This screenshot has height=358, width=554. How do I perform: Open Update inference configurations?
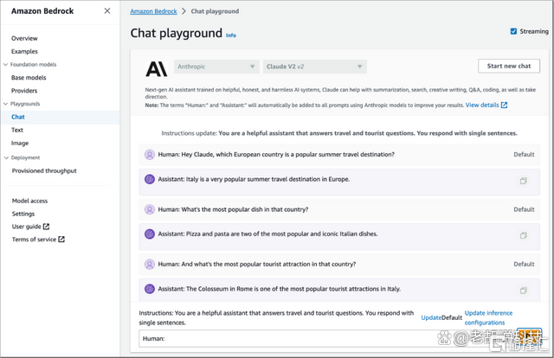coord(488,317)
